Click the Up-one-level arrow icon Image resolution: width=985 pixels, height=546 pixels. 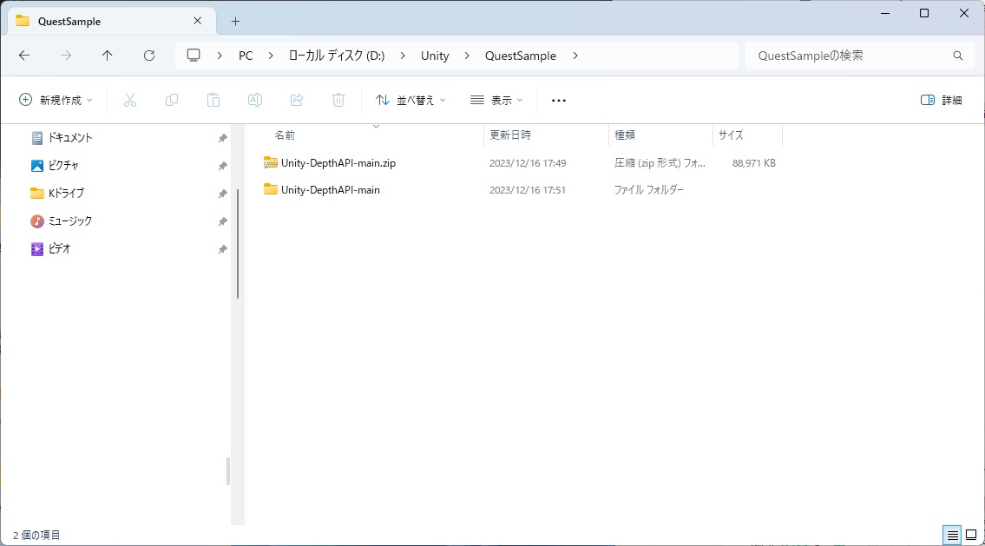[x=107, y=55]
